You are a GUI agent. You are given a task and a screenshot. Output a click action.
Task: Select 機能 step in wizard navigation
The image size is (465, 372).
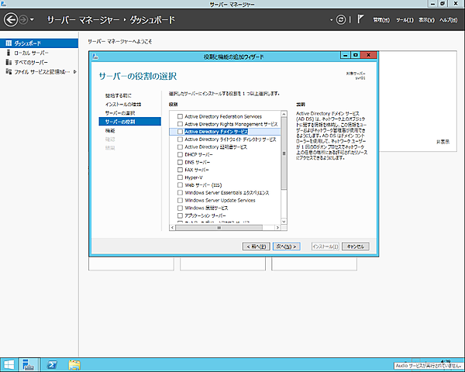pyautogui.click(x=110, y=131)
